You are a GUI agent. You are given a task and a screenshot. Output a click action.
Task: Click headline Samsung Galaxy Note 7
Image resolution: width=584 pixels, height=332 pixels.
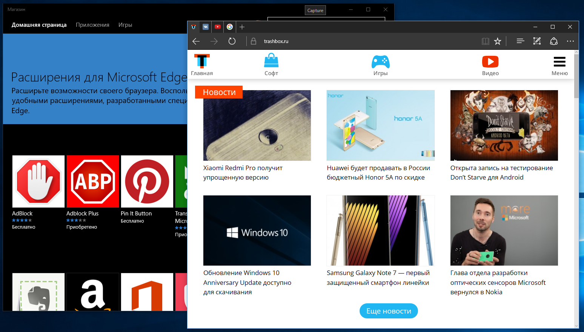378,278
